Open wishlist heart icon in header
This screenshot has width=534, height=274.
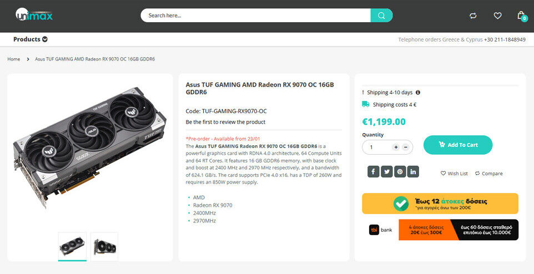(497, 16)
